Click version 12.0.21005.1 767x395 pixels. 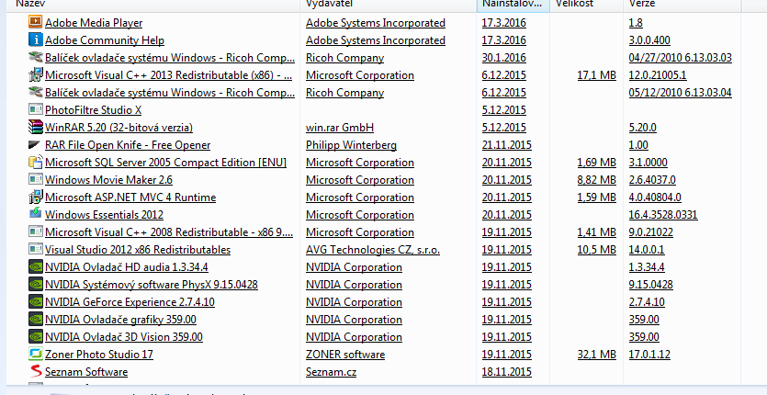(658, 75)
